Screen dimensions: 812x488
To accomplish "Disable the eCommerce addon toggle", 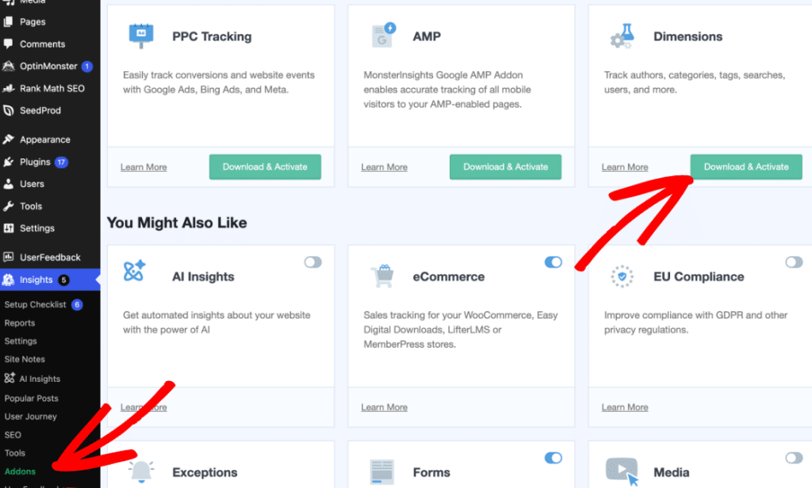I will click(x=553, y=262).
